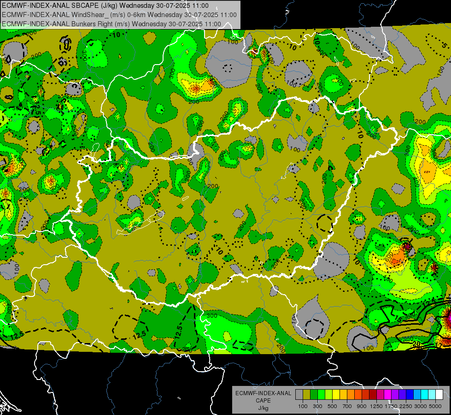Click the pure yellow legend swatch
Viewport: 451px width, 415px height.
click(336, 395)
